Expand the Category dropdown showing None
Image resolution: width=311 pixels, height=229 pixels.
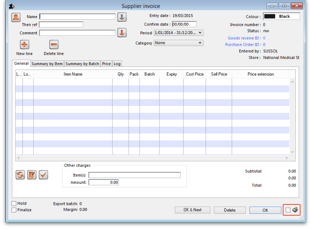(178, 43)
